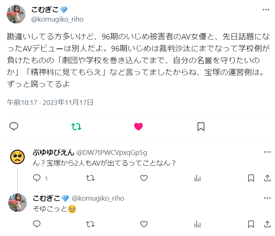Like ぷゆゆぴえん's reply

coord(144,178)
